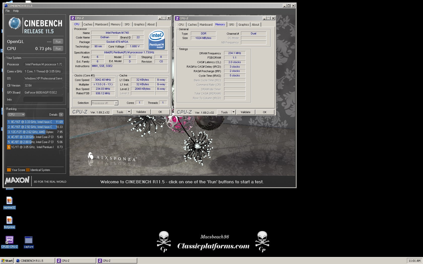Click the Size value 1024 MBytes
The width and height of the screenshot is (423, 264).
[x=203, y=38]
